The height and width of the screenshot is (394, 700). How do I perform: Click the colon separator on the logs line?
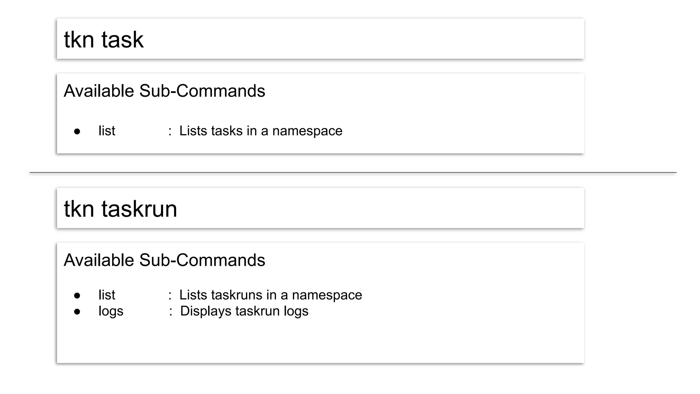[x=171, y=312]
